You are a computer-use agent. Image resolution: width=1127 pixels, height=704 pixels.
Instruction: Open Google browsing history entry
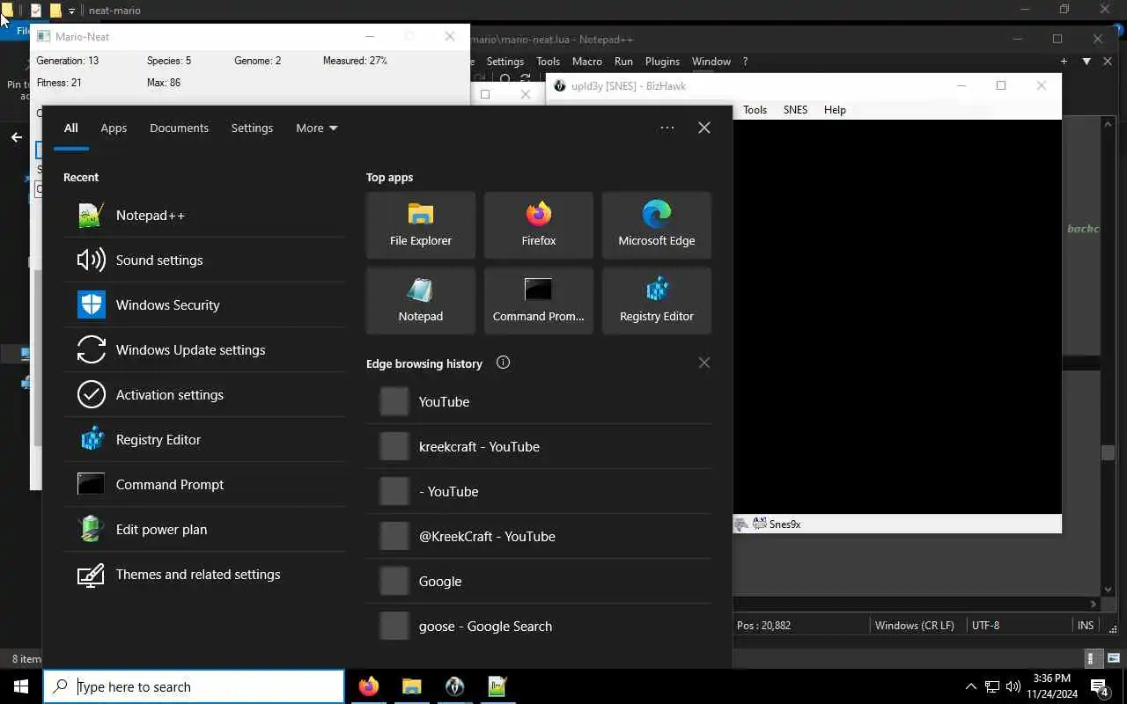[x=539, y=581]
